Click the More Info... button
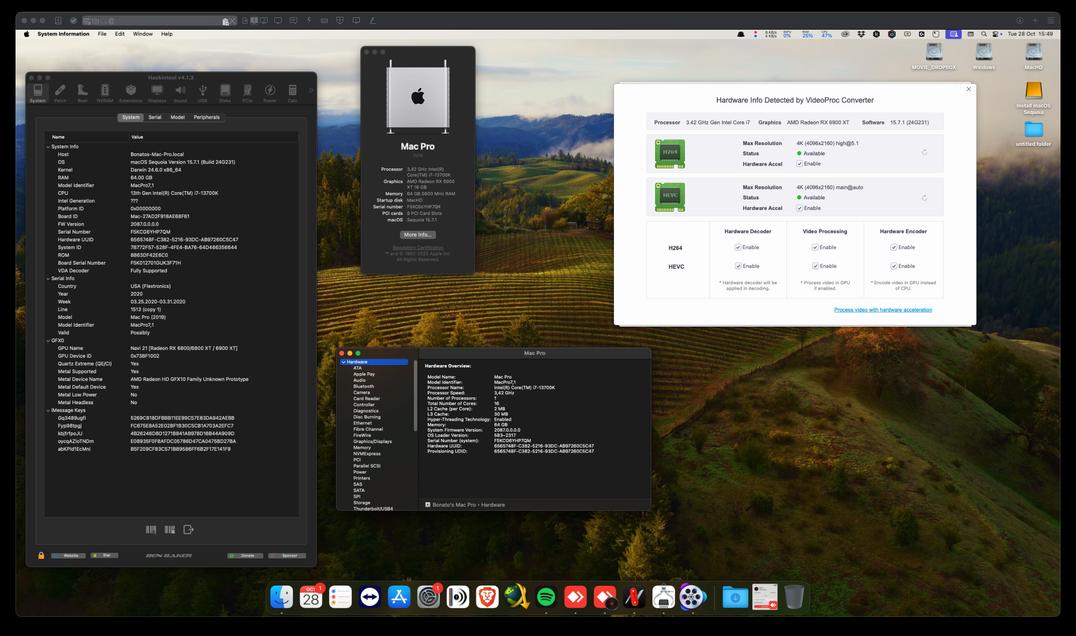This screenshot has height=636, width=1076. (417, 235)
